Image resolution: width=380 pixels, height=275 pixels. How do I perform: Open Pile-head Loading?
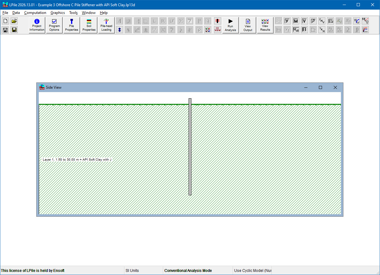(x=106, y=25)
